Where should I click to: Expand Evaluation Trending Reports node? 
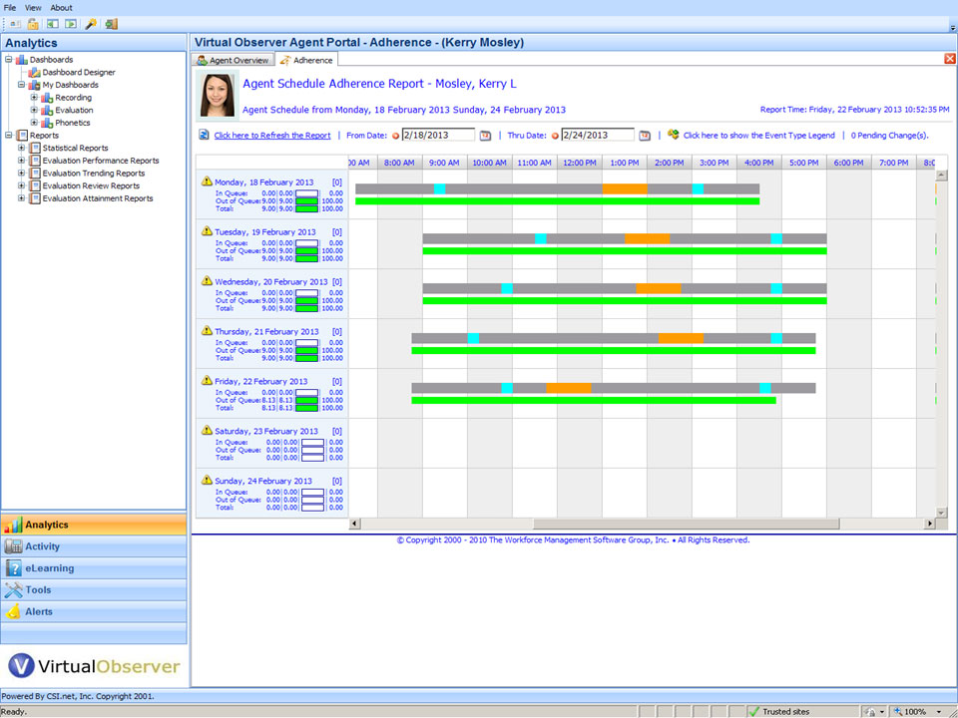point(21,173)
